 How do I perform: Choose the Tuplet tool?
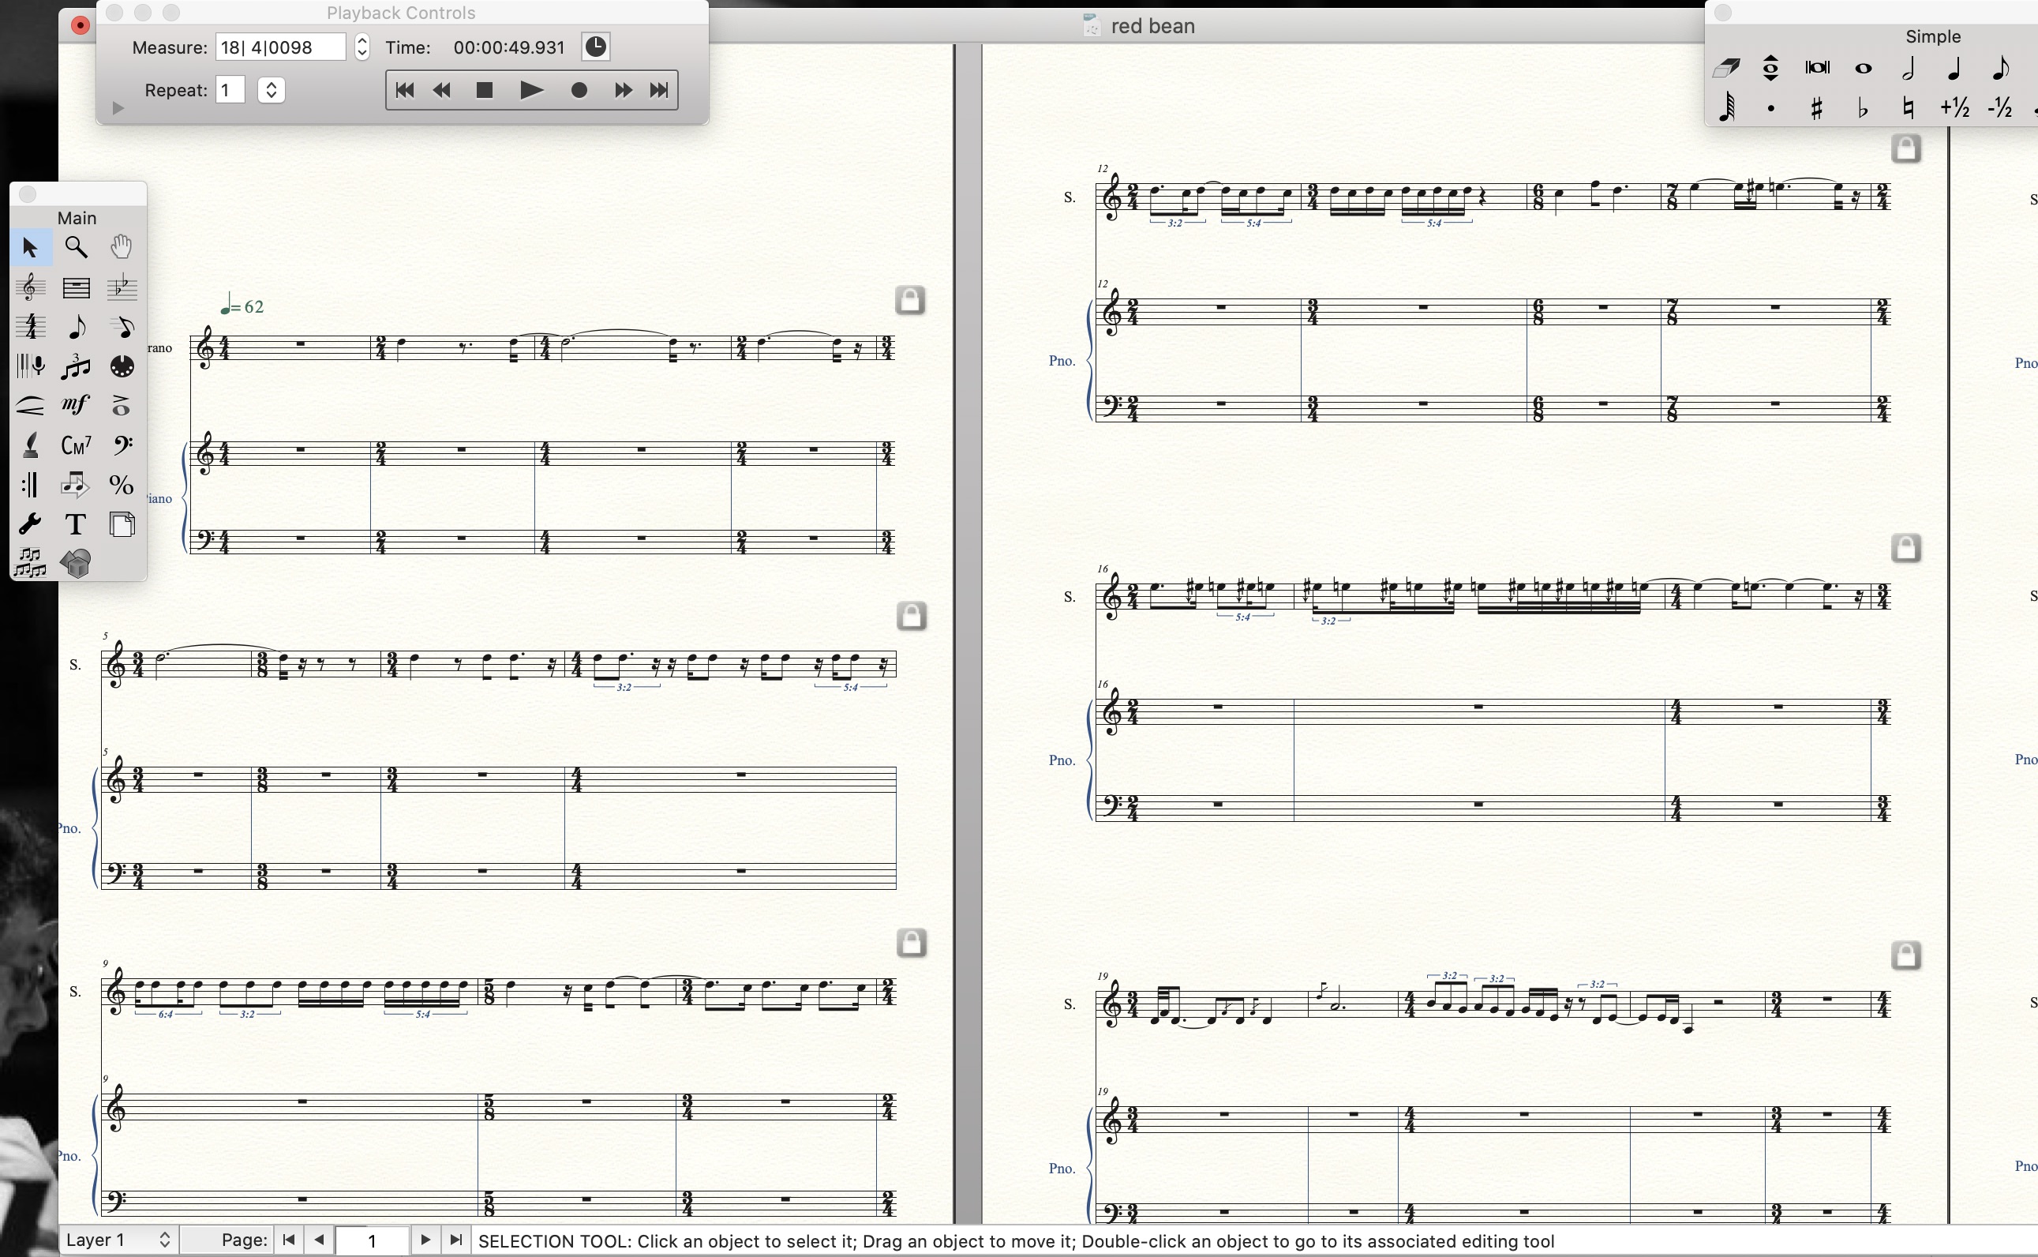click(x=76, y=366)
